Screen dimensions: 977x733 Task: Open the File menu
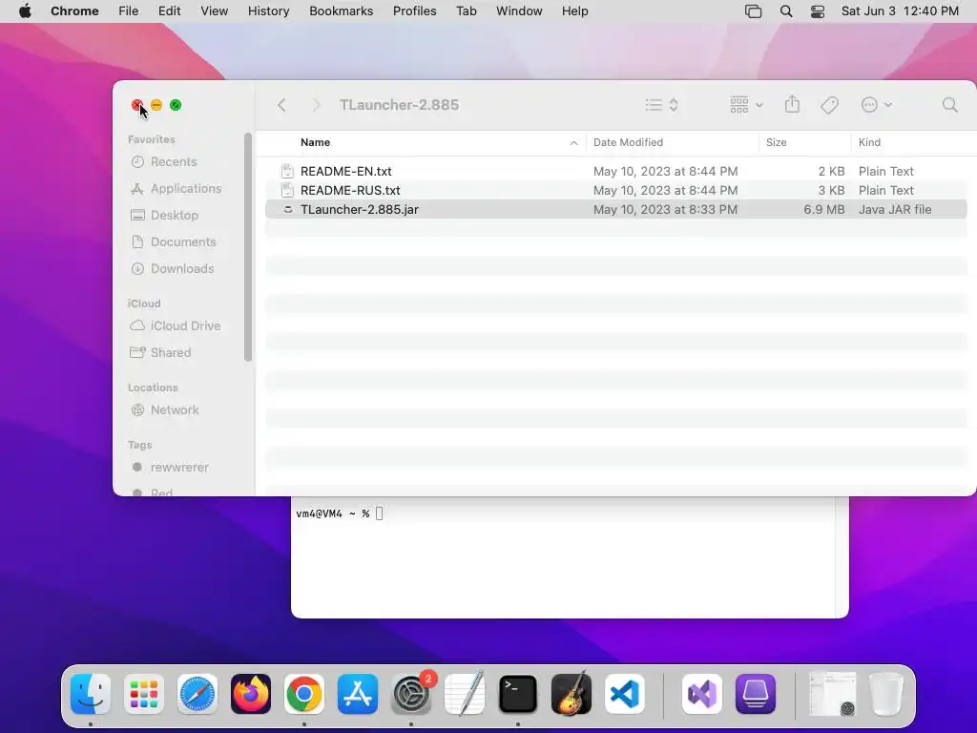point(129,11)
